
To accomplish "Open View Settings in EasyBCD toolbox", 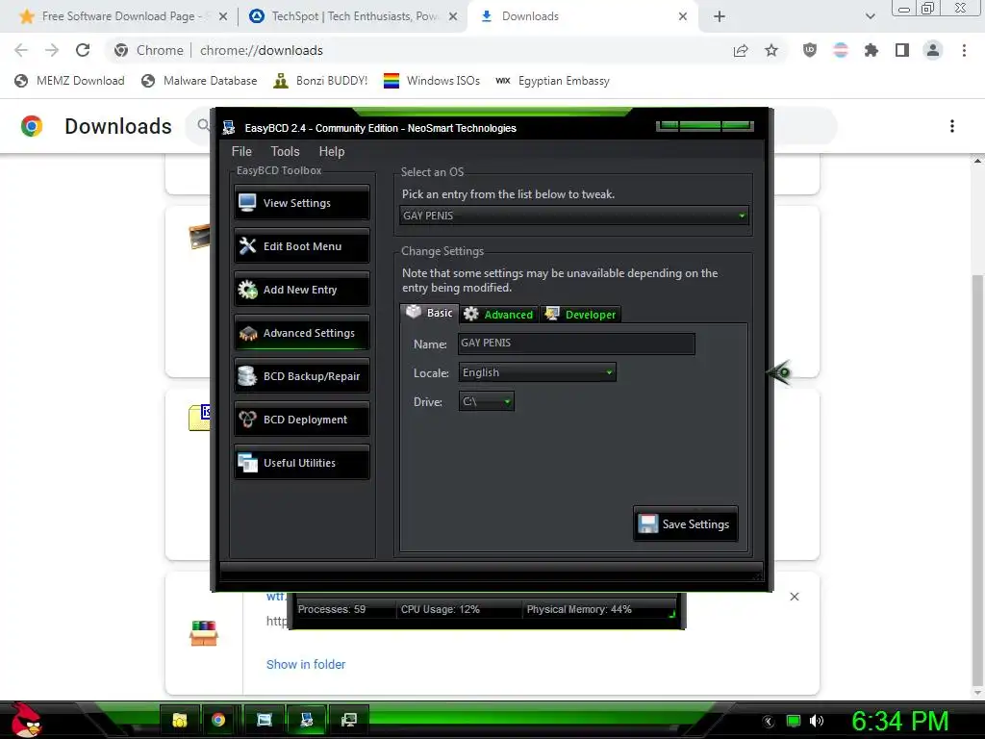I will pos(302,202).
